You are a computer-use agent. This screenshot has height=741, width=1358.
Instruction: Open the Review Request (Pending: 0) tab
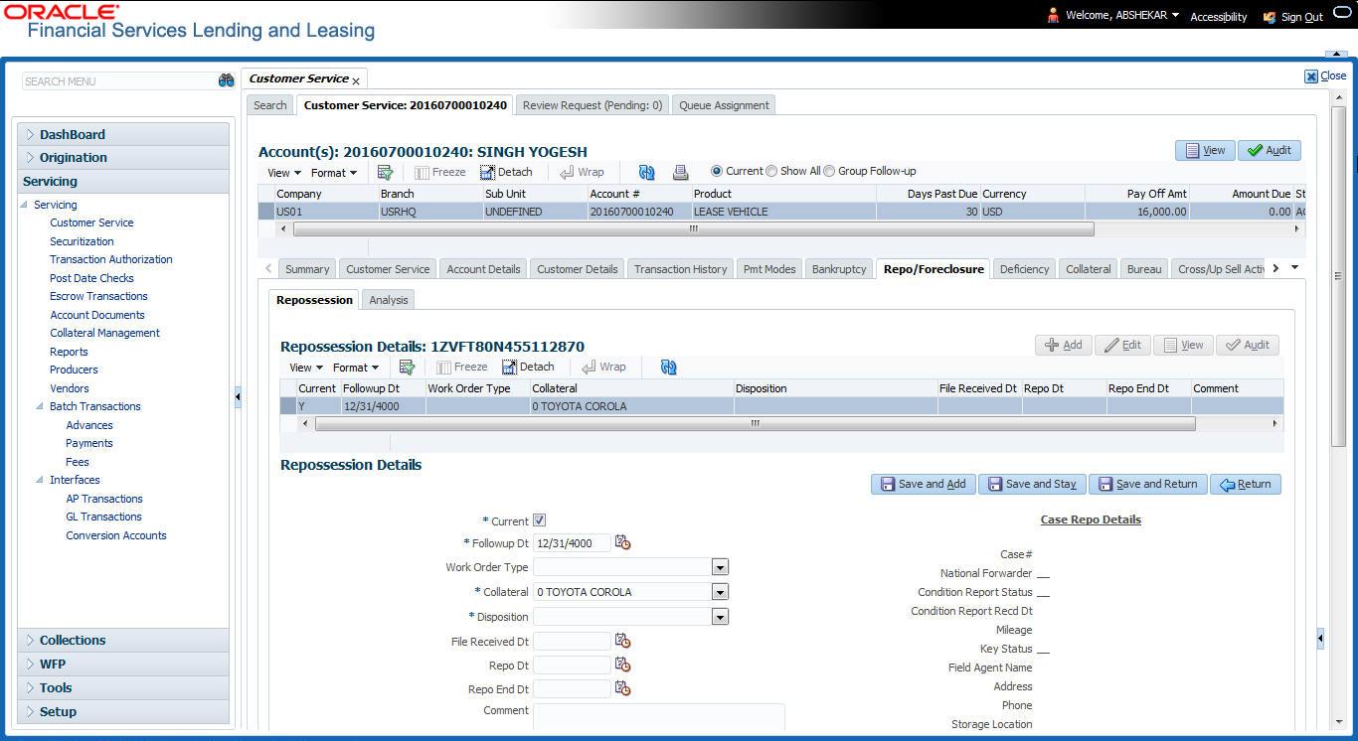[593, 105]
